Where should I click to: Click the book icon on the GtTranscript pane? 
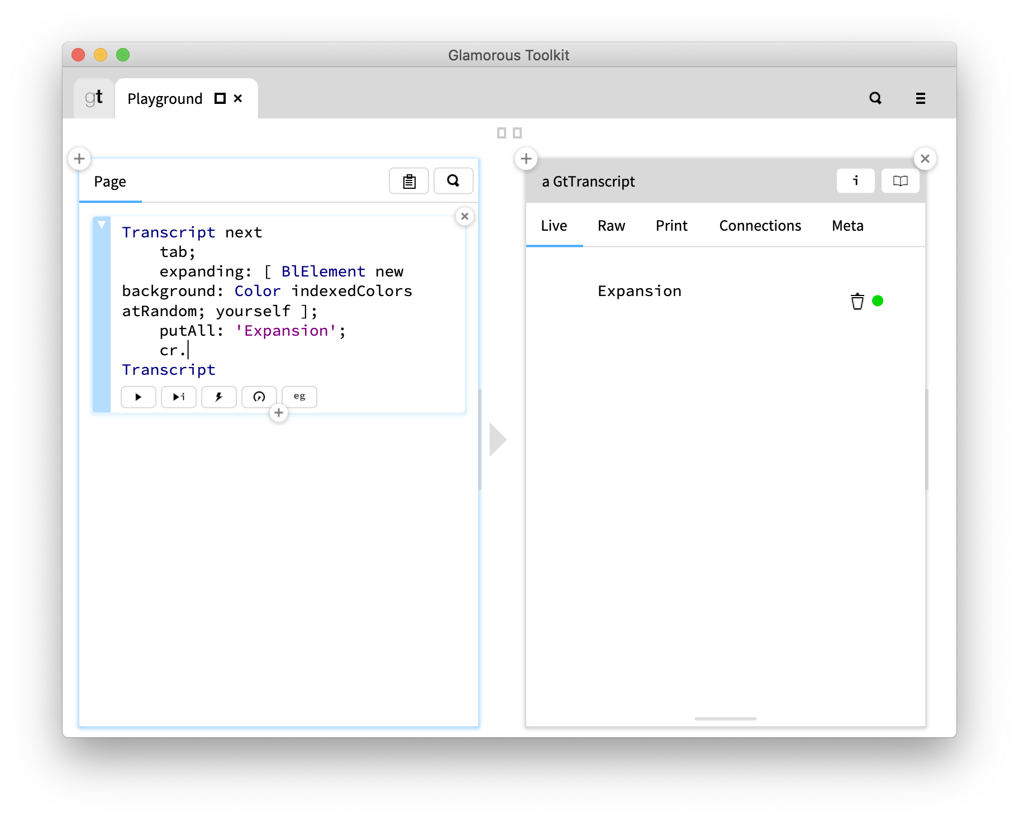899,180
